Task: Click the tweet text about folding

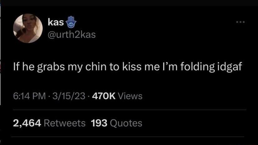Action: tap(127, 67)
